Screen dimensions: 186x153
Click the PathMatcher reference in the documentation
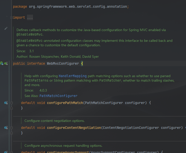[110, 81]
